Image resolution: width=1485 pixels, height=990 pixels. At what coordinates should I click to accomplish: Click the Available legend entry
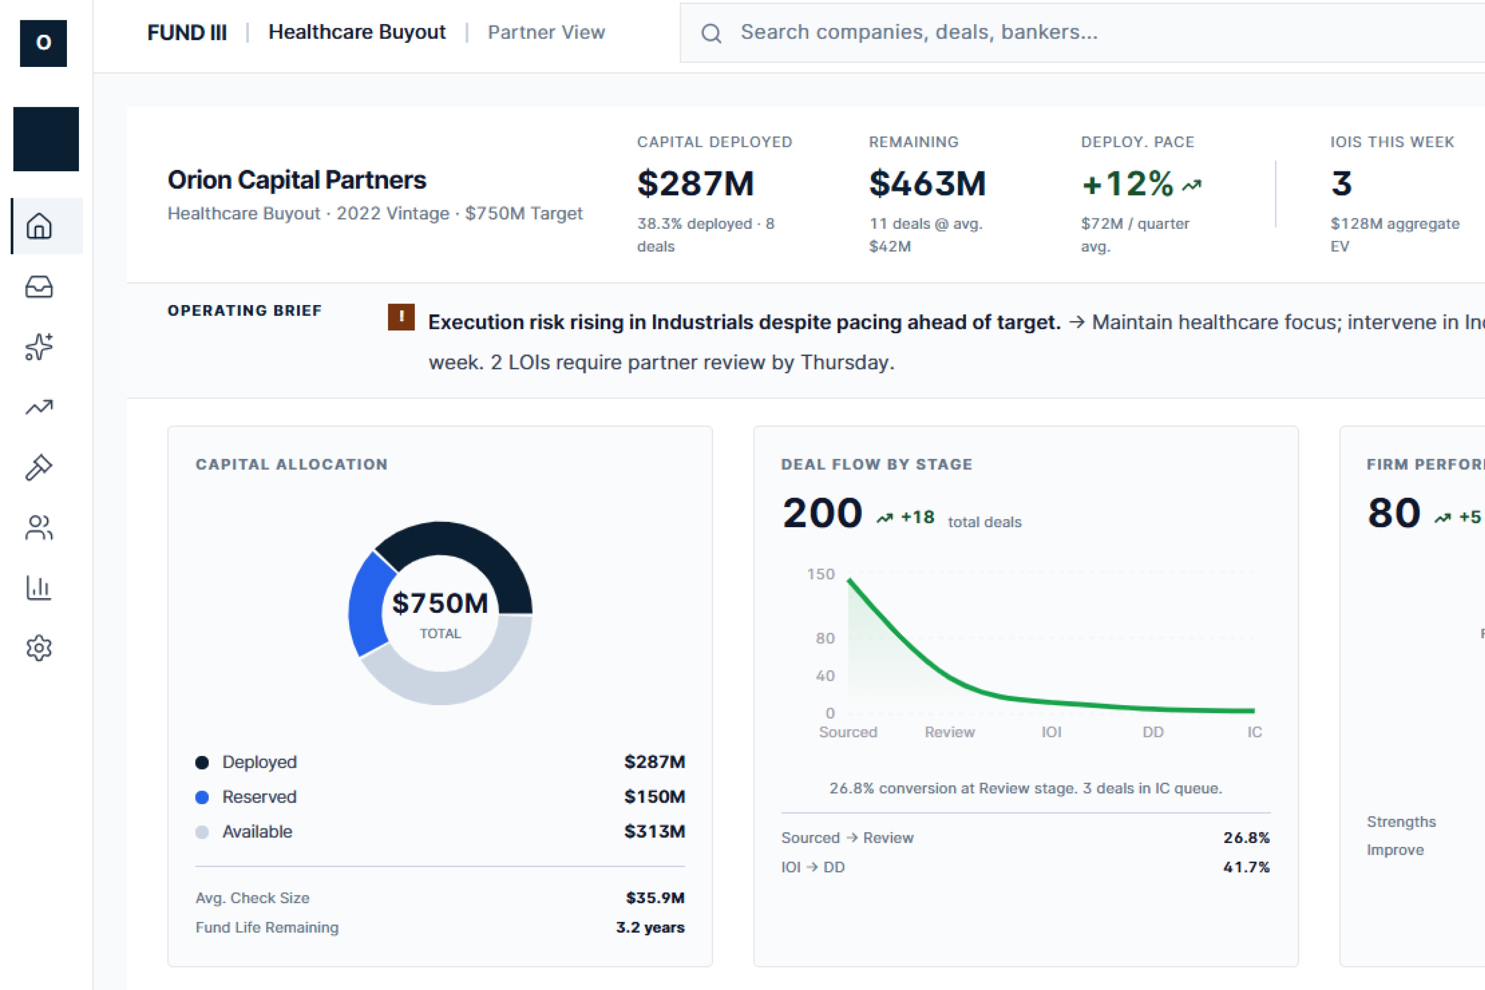(x=257, y=831)
